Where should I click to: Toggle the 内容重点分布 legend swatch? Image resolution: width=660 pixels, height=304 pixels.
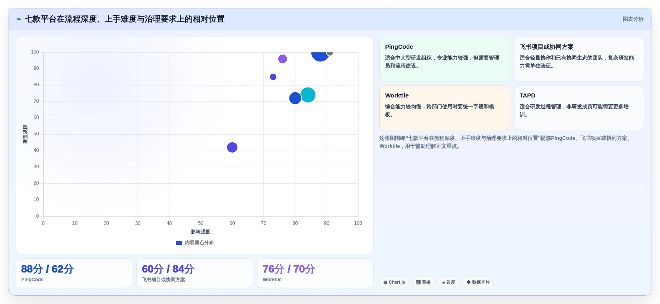[179, 243]
